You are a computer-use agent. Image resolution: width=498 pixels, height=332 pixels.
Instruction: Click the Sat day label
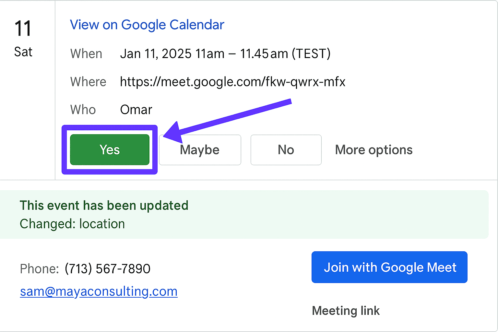pyautogui.click(x=23, y=52)
